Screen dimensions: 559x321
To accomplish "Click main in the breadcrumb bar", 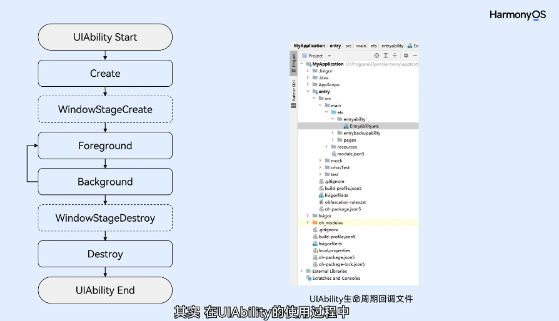I will click(x=361, y=46).
